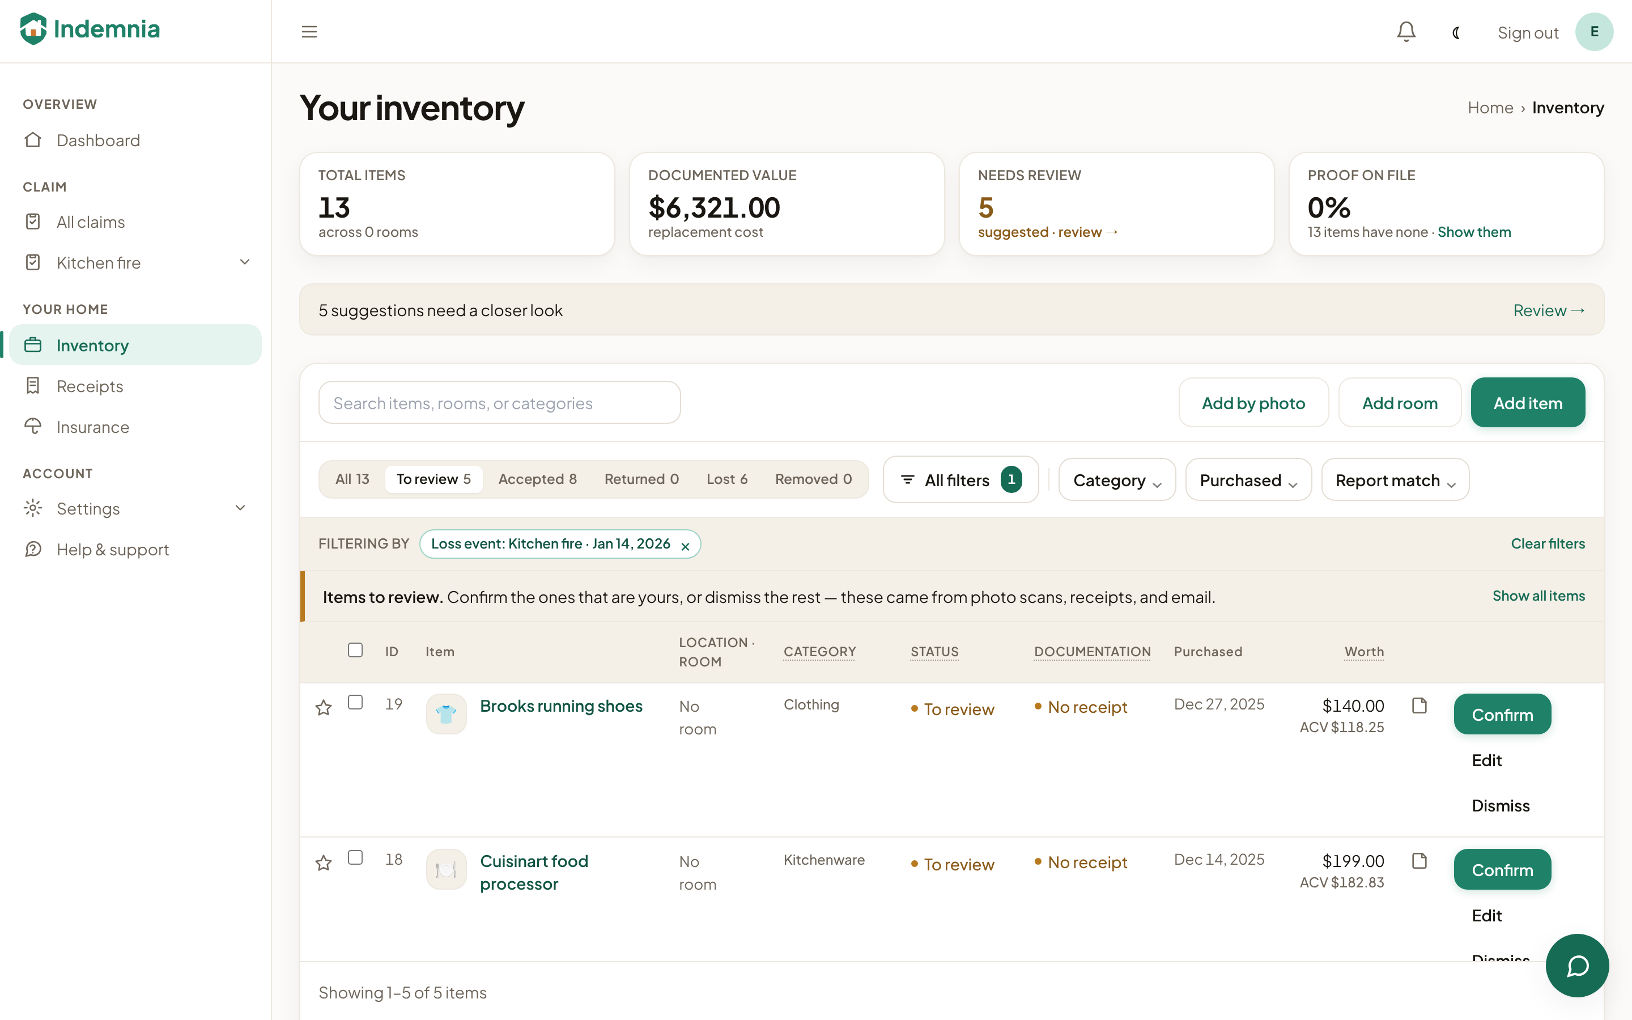Click Clear filters link
This screenshot has height=1020, width=1632.
pos(1548,544)
